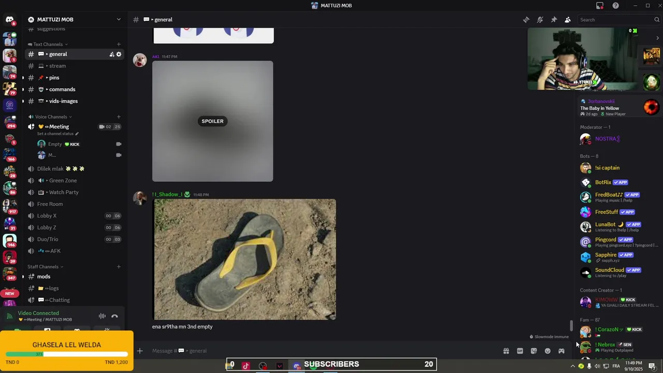Create channel in Staff Channels category

[x=119, y=267]
